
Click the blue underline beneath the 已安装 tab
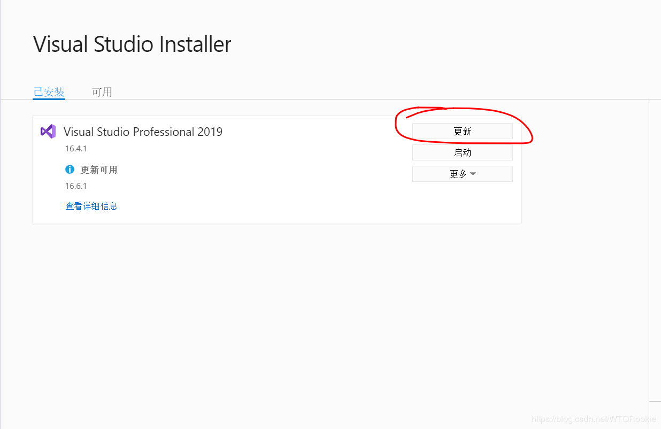point(49,99)
